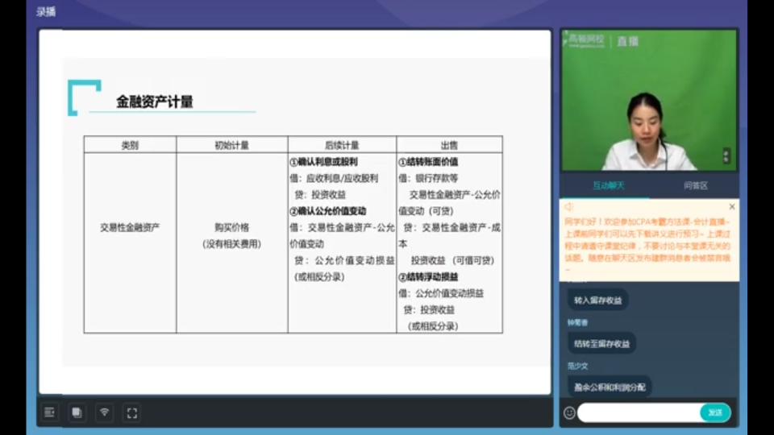This screenshot has height=435, width=774.
Task: Click the 借：公允价值变动损益 line
Action: coord(441,293)
